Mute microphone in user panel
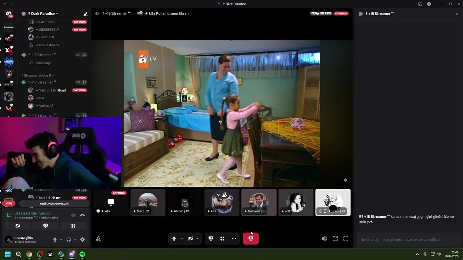Viewport: 463px width, 260px height. (x=55, y=239)
